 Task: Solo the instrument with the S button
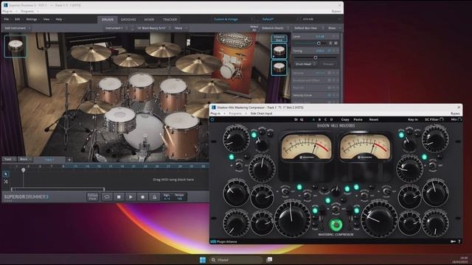[330, 43]
